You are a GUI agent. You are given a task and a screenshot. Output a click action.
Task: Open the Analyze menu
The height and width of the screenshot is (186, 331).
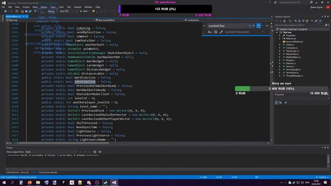click(78, 7)
